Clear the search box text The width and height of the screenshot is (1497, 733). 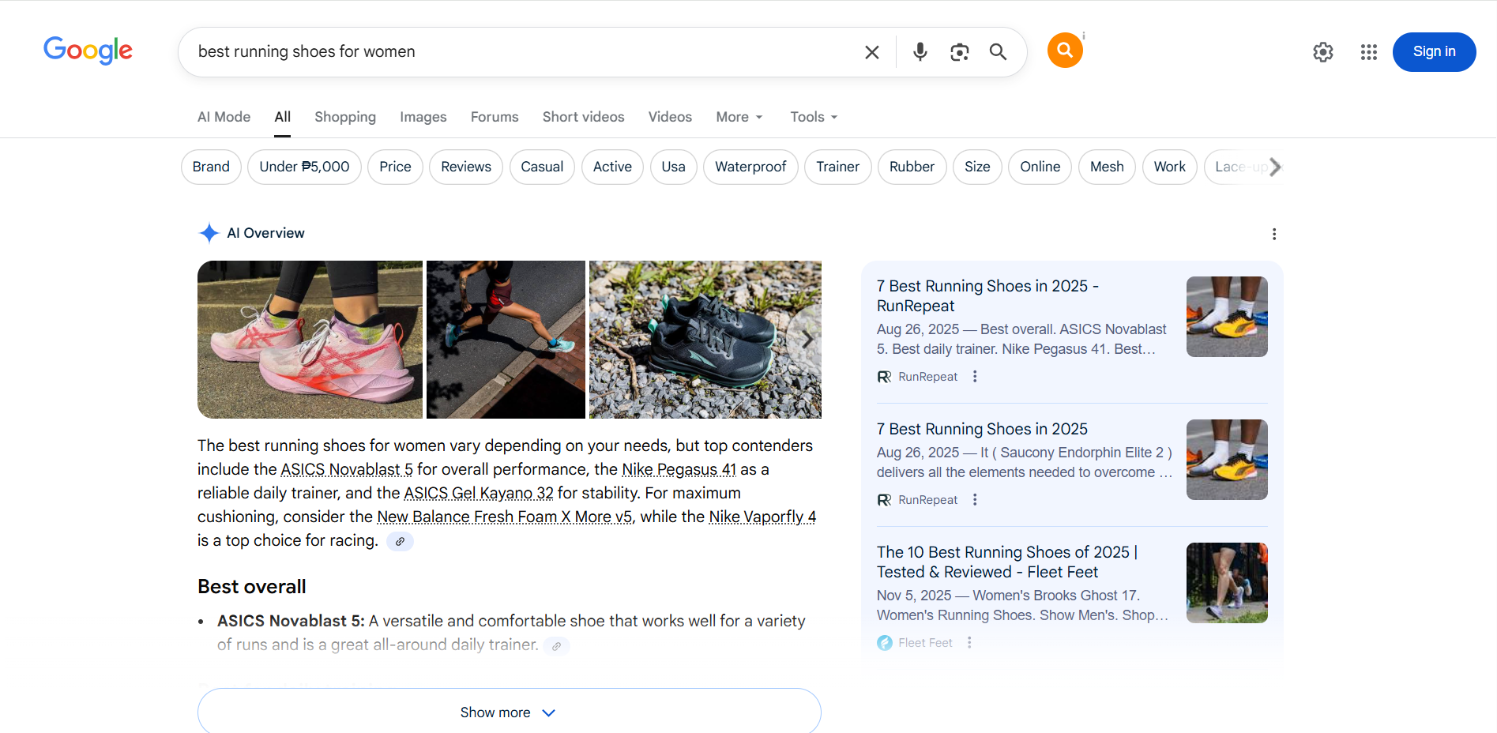point(872,52)
